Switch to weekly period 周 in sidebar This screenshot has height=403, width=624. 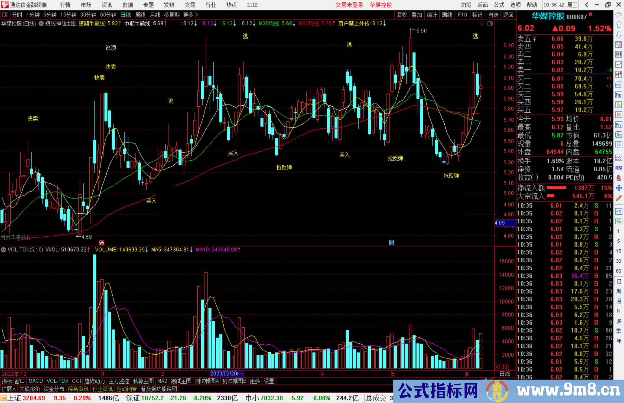click(619, 291)
